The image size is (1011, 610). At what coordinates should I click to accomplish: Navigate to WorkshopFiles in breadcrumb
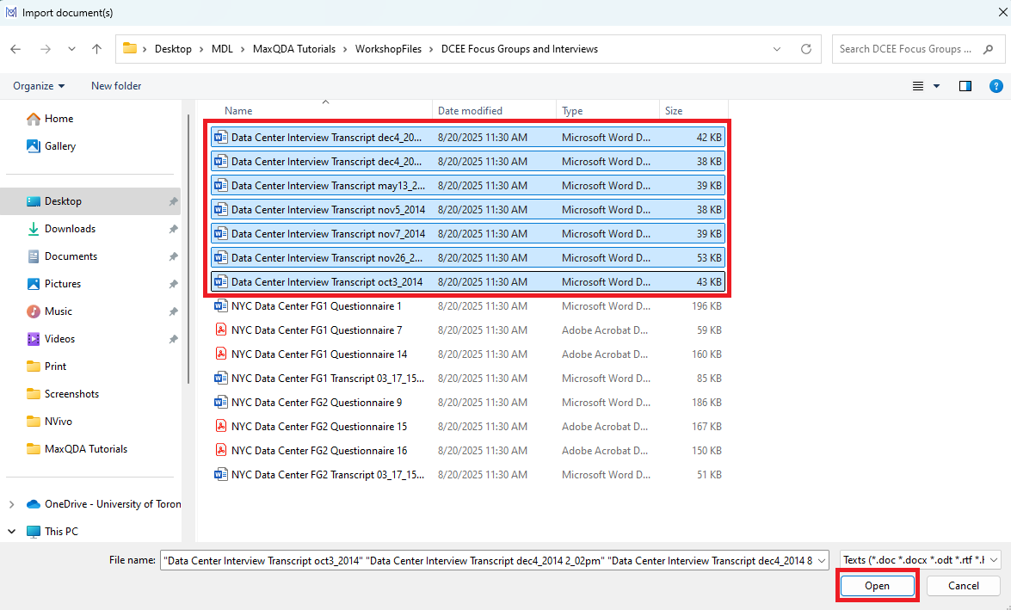pos(388,49)
